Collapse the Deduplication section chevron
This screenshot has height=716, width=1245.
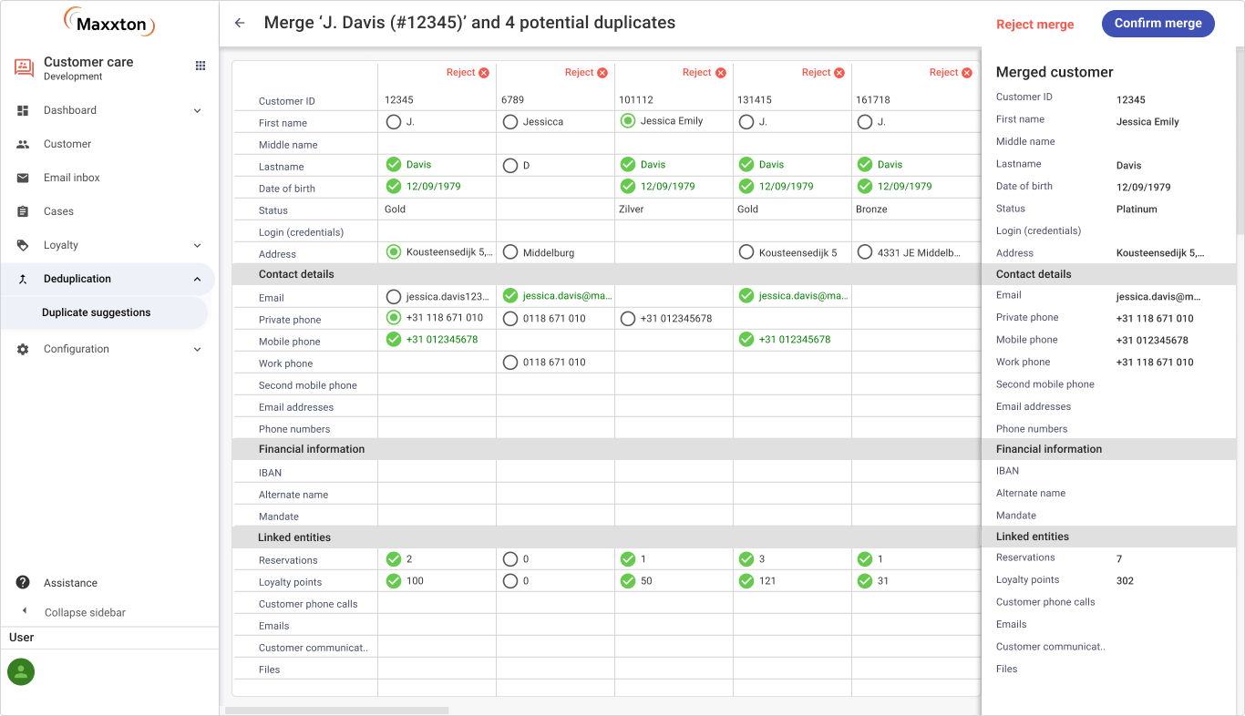[197, 279]
